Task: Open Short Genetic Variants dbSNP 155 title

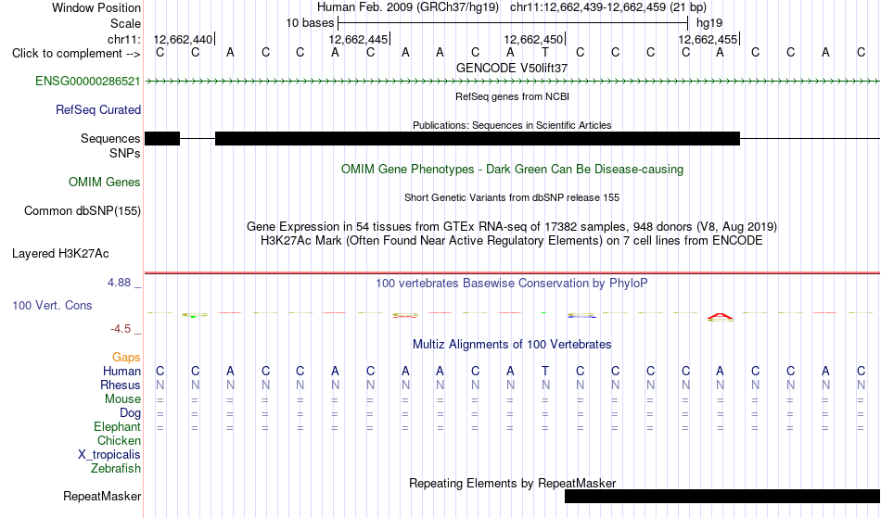Action: point(512,197)
